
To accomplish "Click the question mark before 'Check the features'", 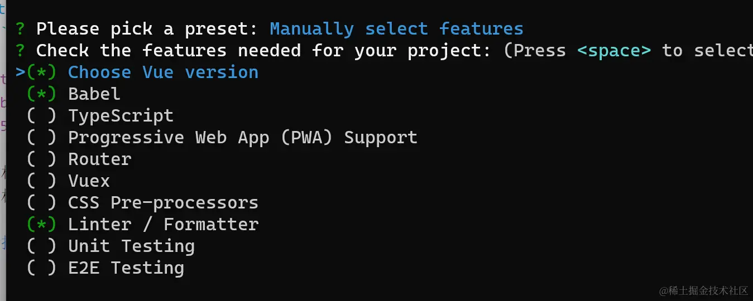I will point(20,51).
